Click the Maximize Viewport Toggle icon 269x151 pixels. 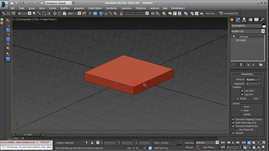[264, 147]
